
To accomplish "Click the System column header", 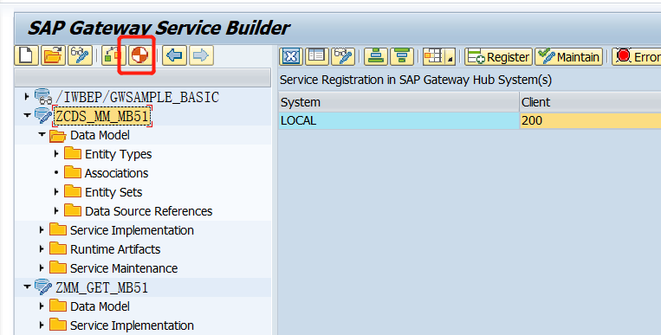I will [x=399, y=102].
